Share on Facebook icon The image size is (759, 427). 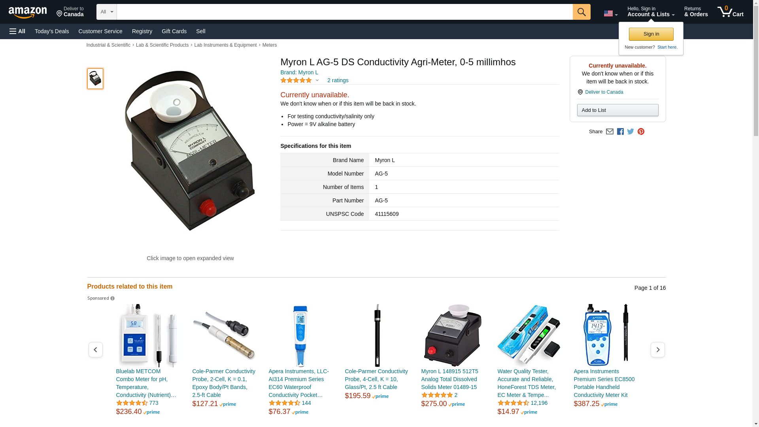620,132
